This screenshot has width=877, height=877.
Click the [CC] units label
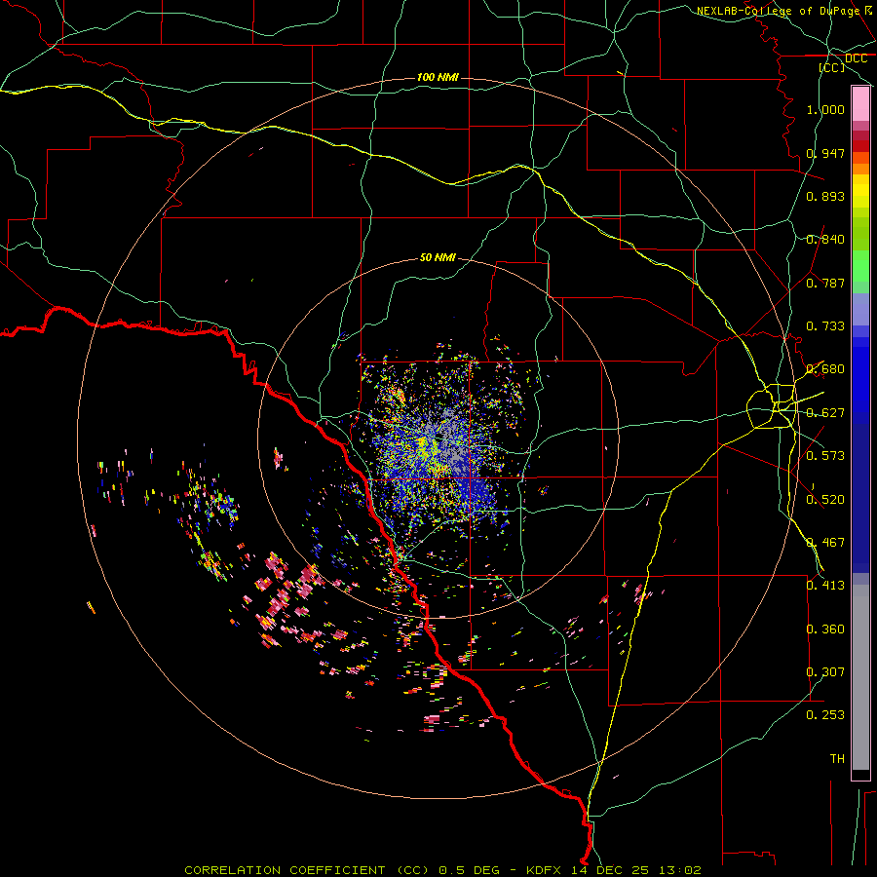(832, 67)
